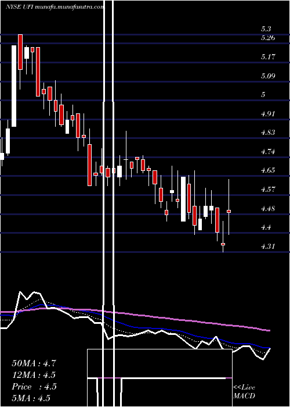Click the 4.74 price axis label
Image resolution: width=290 pixels, height=407 pixels.
268,152
